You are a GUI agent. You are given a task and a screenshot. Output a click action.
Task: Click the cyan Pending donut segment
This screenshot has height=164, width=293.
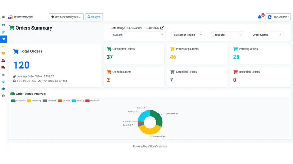143,116
